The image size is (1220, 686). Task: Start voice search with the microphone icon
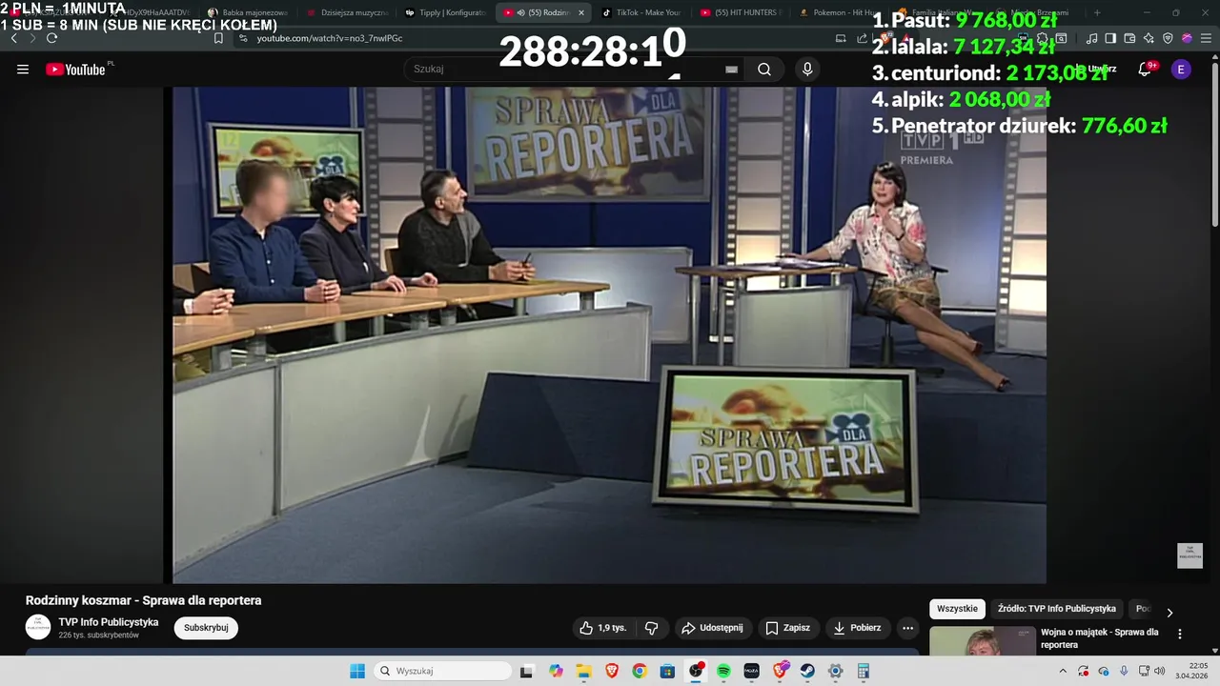click(807, 70)
